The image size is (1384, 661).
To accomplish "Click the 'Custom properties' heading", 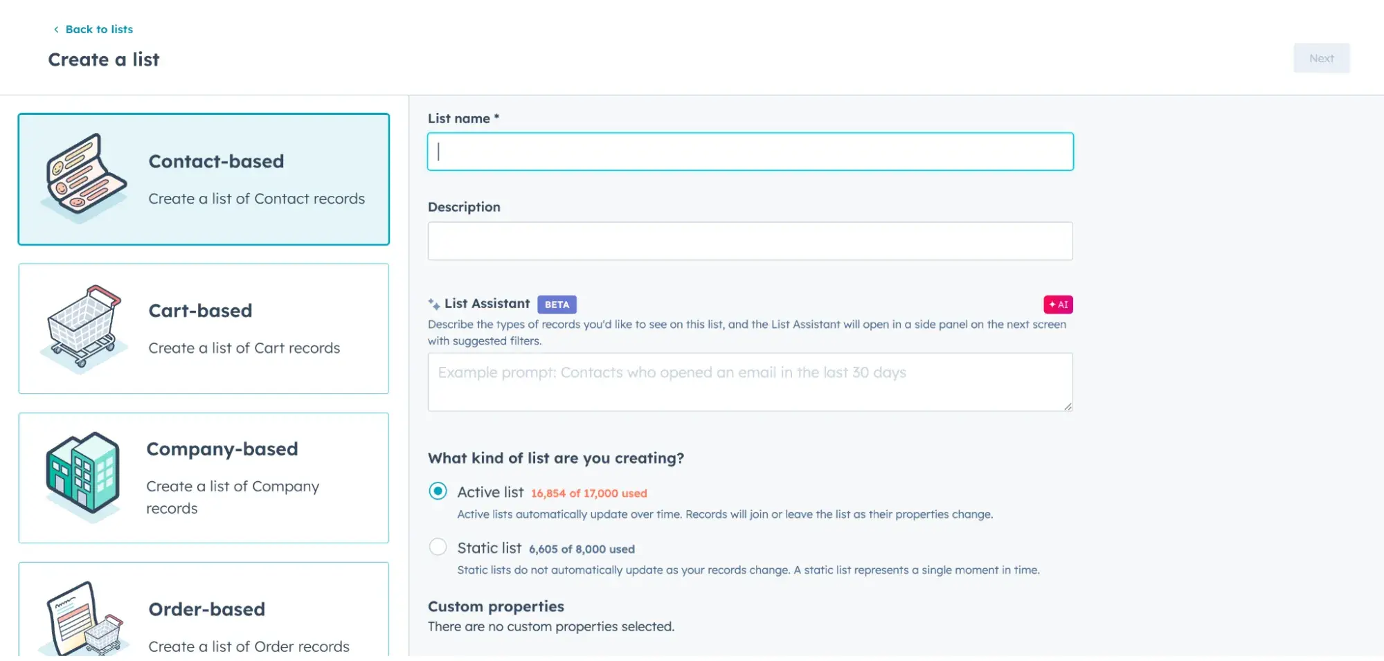I will pyautogui.click(x=496, y=606).
